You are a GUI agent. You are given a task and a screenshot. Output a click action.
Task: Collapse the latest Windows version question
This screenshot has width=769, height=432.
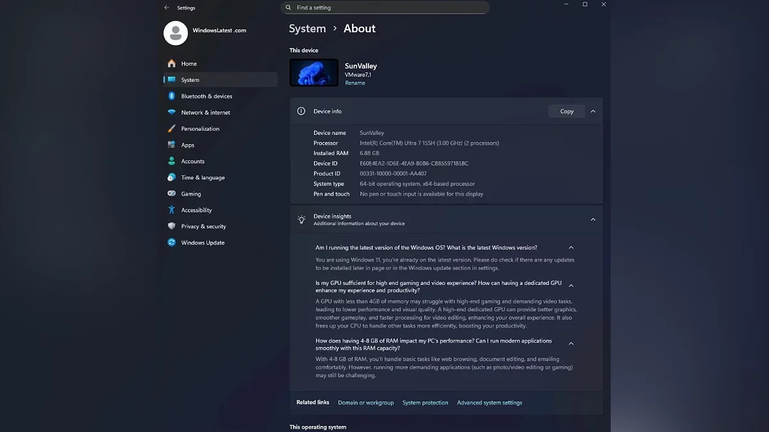(571, 248)
